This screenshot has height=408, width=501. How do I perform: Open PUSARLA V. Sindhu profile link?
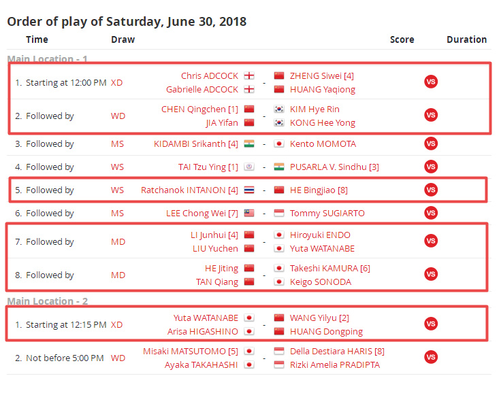329,167
